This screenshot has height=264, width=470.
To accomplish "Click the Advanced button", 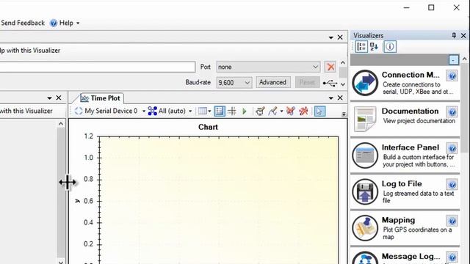I will [272, 82].
